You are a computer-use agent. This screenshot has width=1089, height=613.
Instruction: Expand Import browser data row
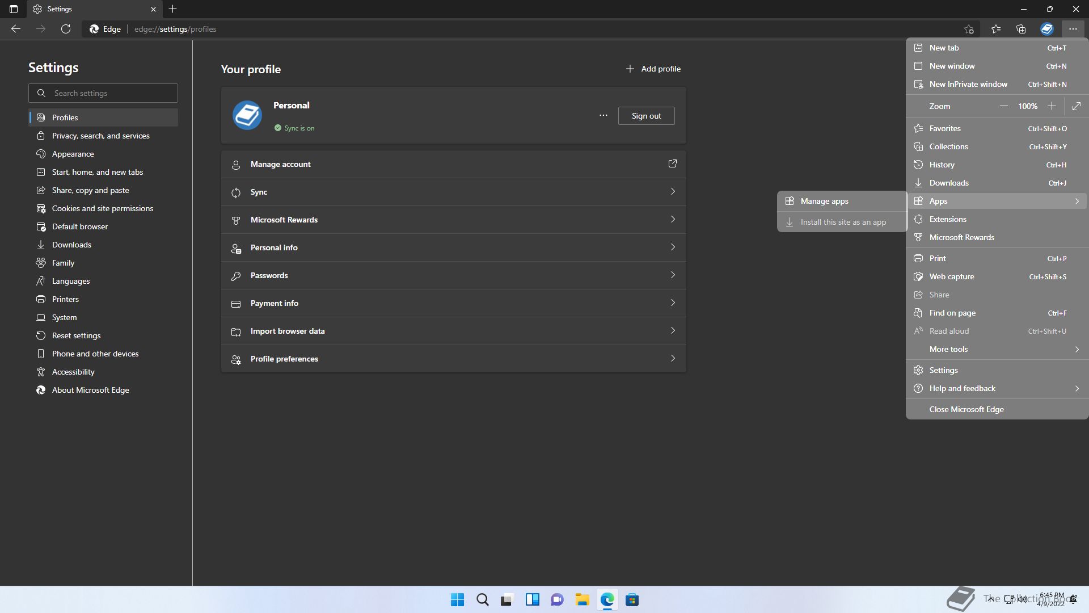(454, 331)
